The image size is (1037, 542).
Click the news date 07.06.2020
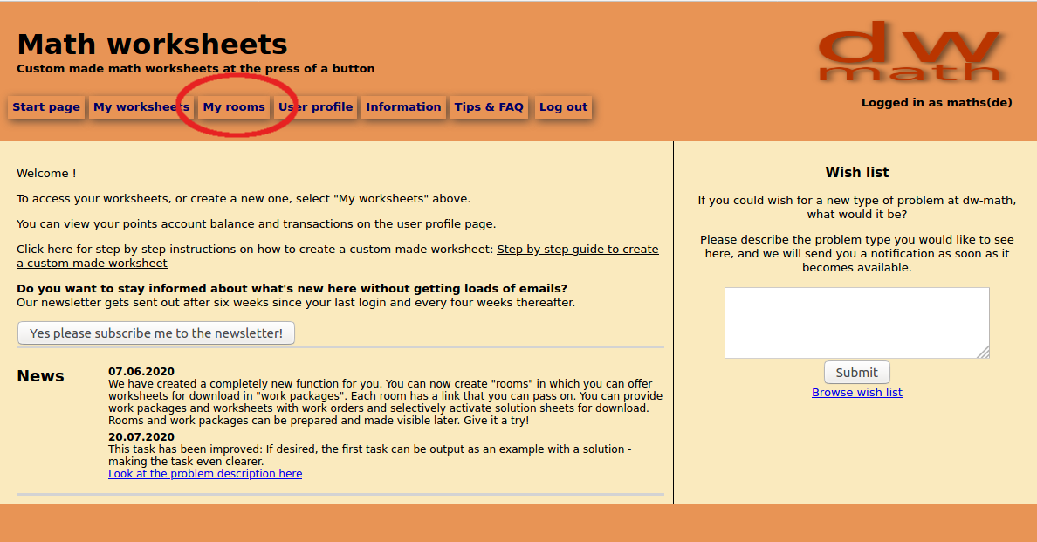tap(141, 372)
